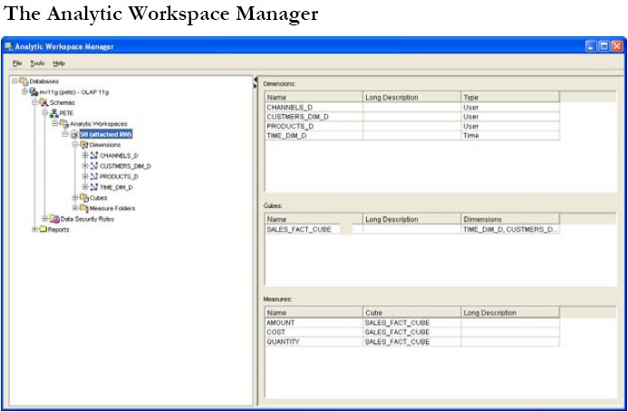Open the Tools menu
This screenshot has height=412, width=628.
pyautogui.click(x=37, y=63)
